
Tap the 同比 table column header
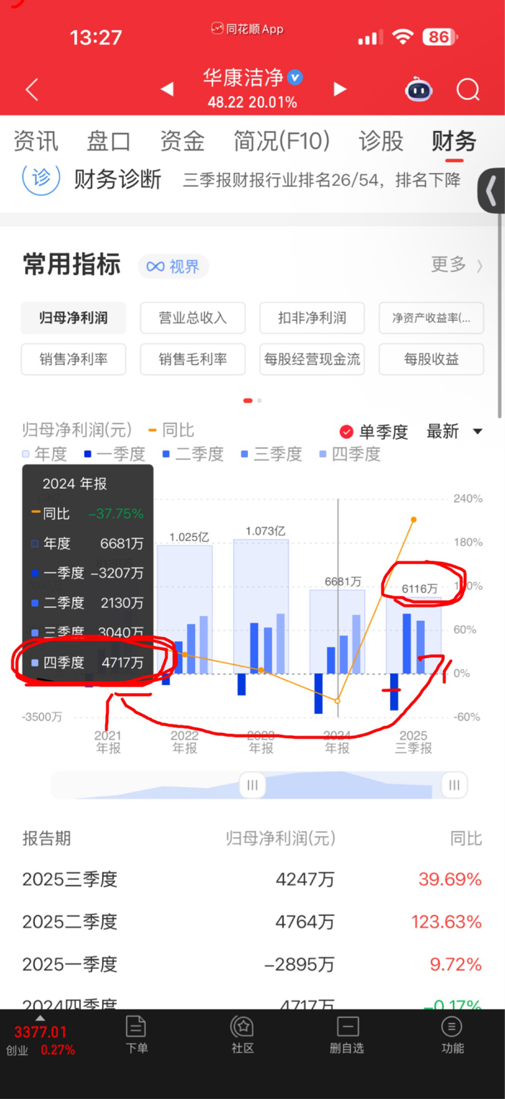coord(466,838)
